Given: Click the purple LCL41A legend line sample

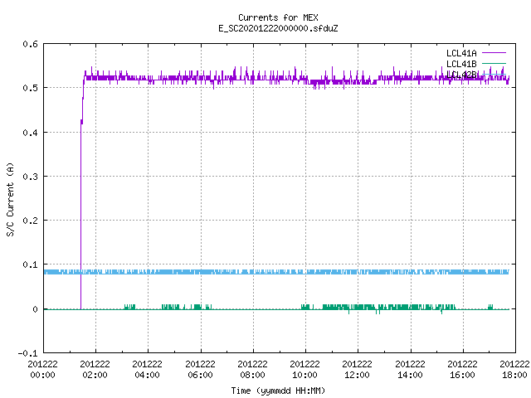Looking at the screenshot, I should pos(494,53).
